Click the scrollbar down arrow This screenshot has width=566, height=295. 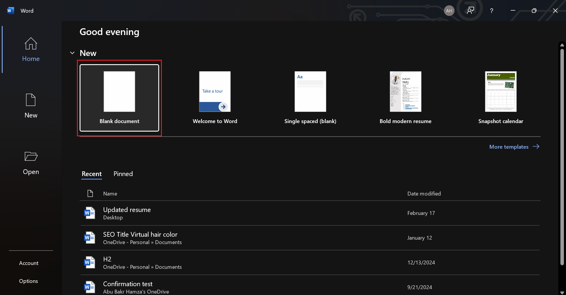pos(562,293)
